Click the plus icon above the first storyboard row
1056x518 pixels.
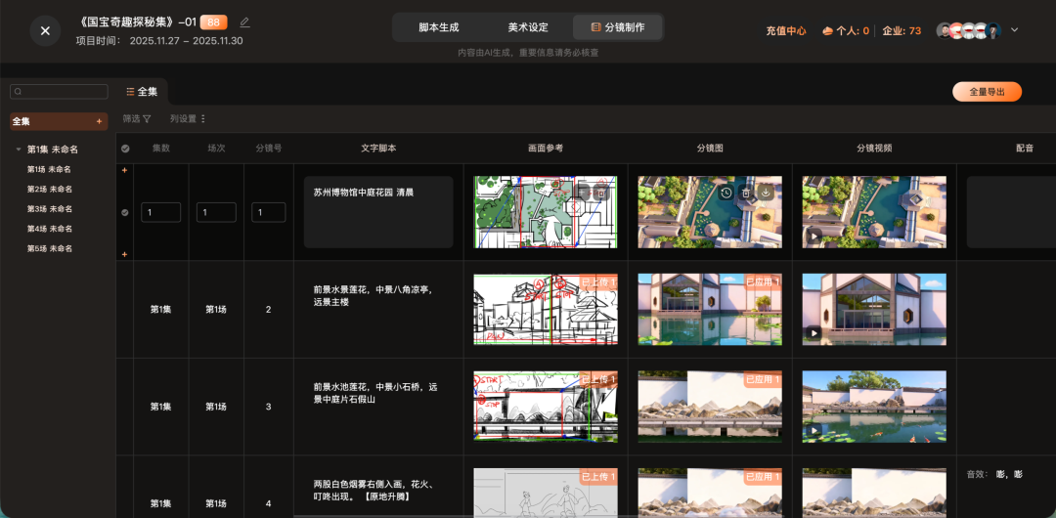(x=124, y=171)
